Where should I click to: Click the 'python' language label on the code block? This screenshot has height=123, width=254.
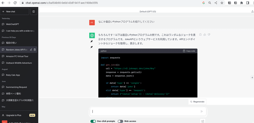point(104,51)
